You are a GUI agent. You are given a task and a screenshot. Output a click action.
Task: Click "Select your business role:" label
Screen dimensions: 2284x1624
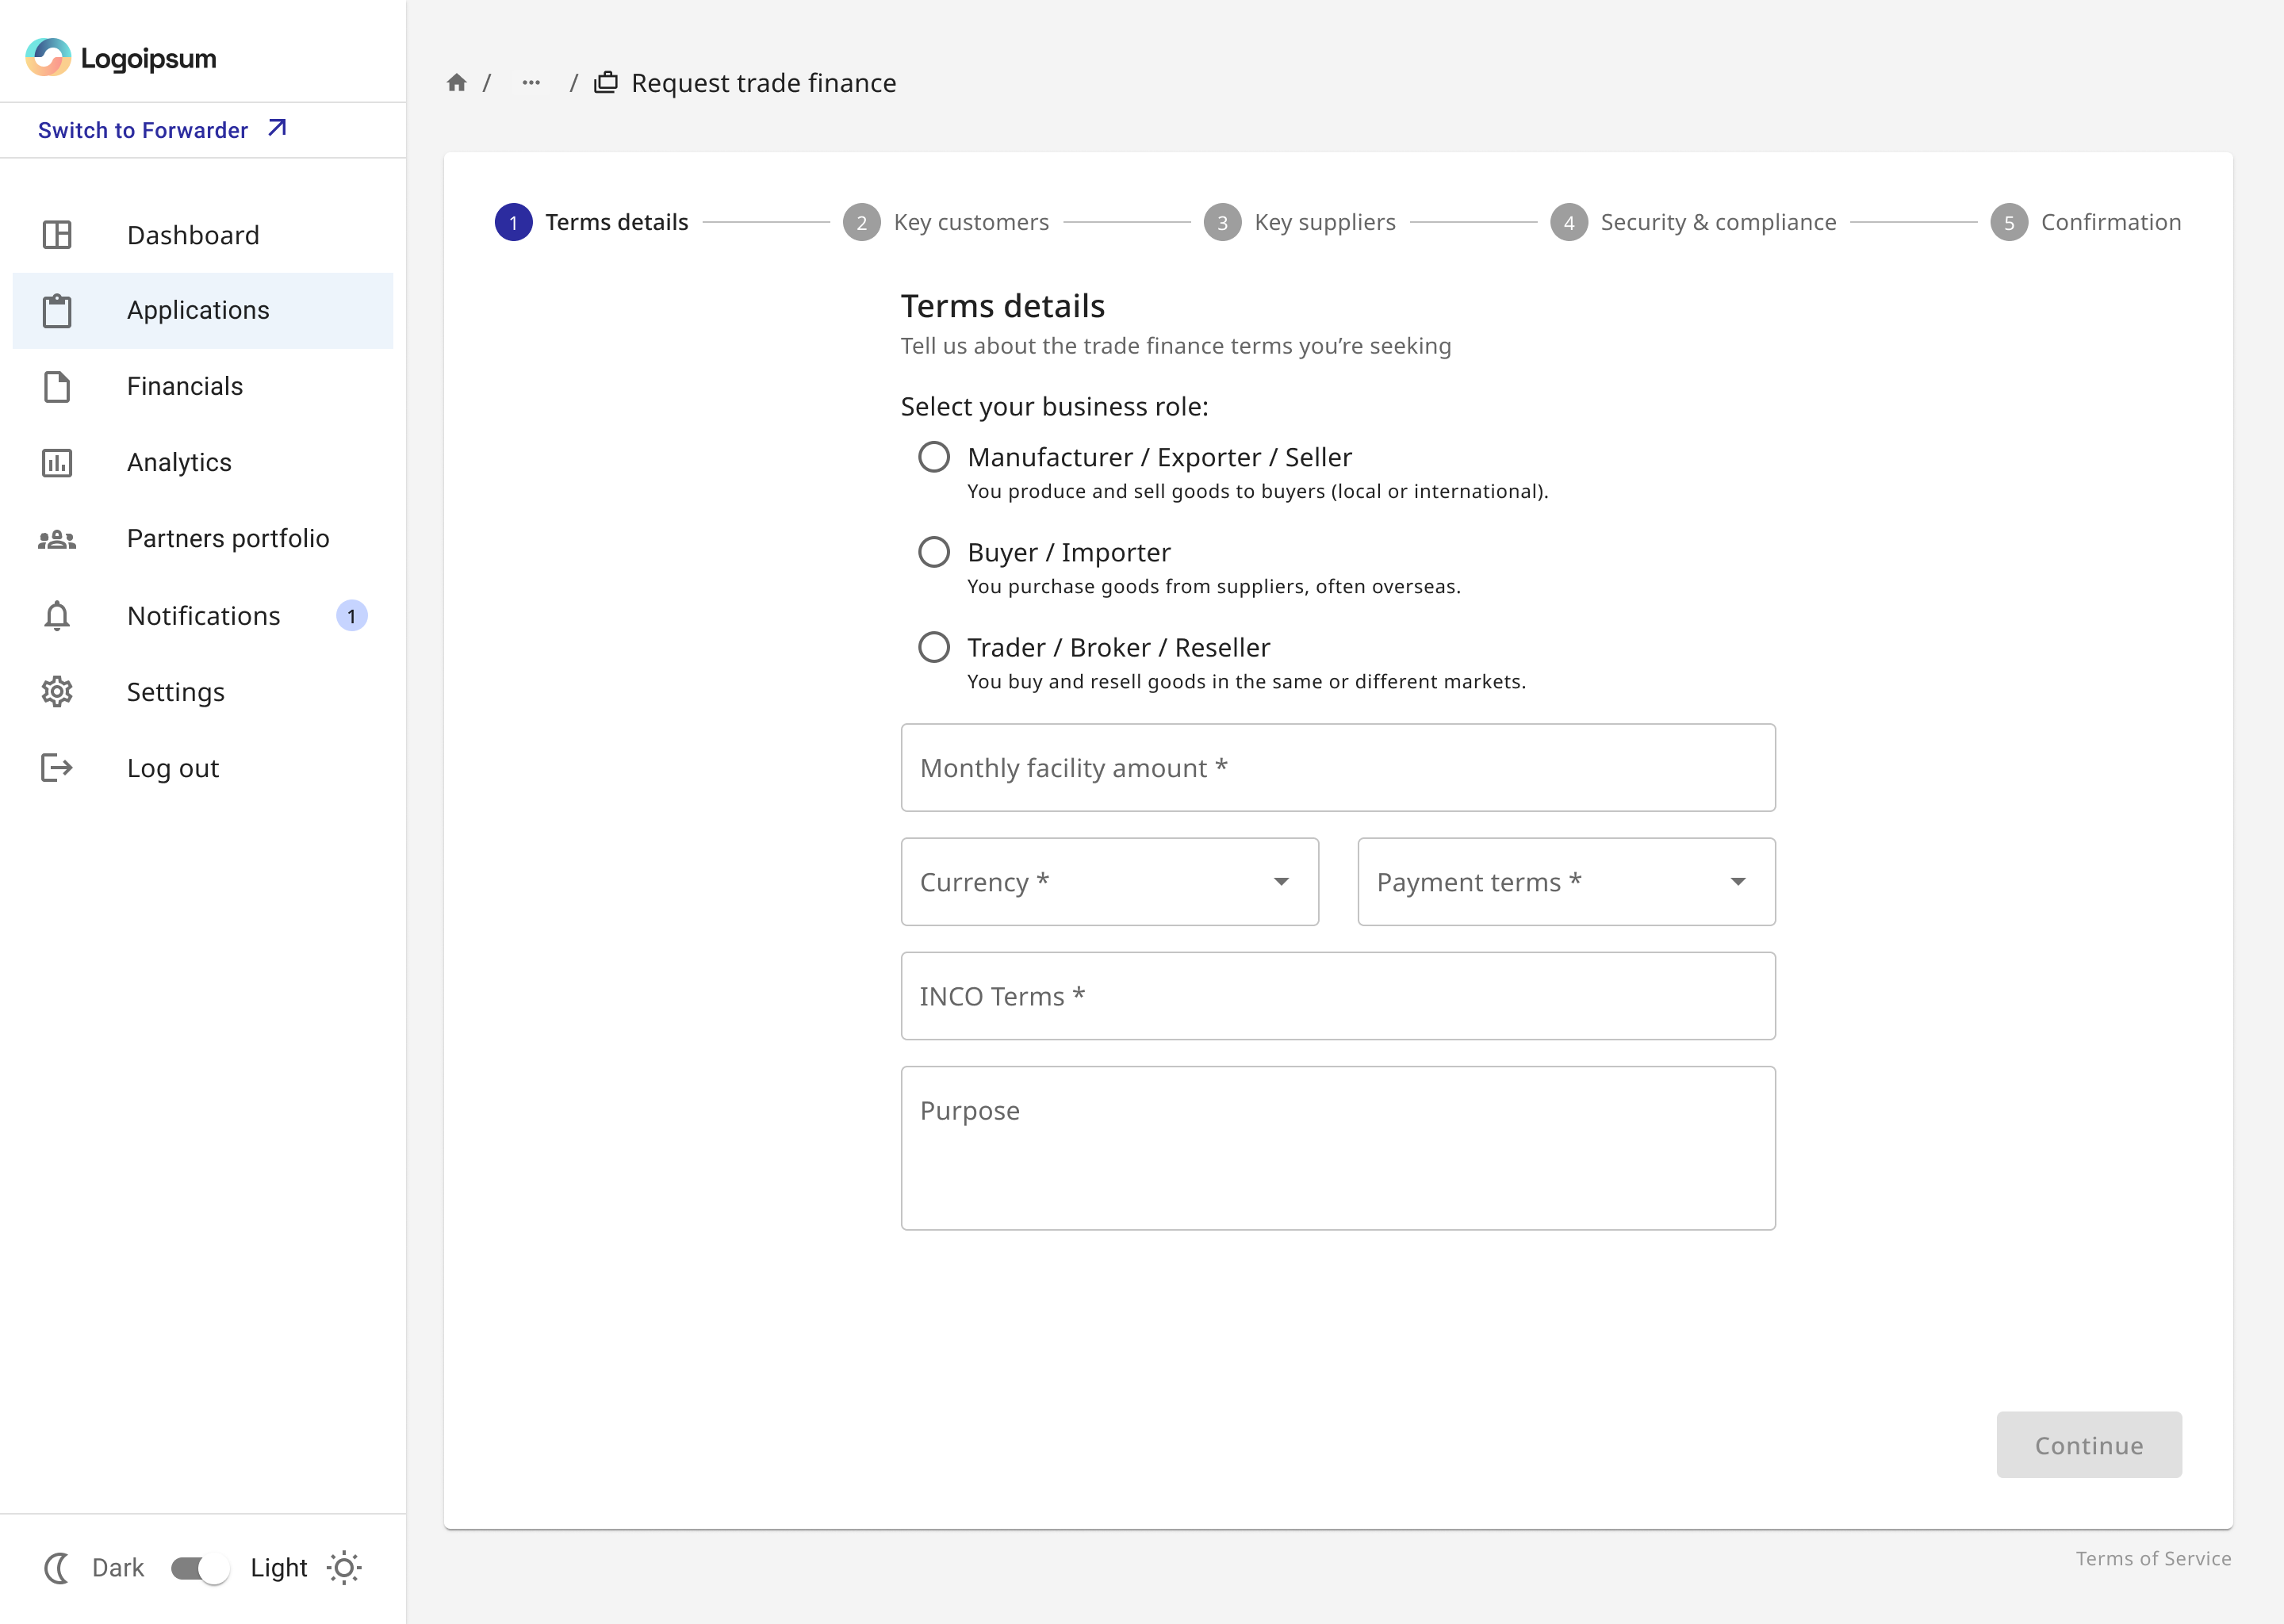[1054, 407]
